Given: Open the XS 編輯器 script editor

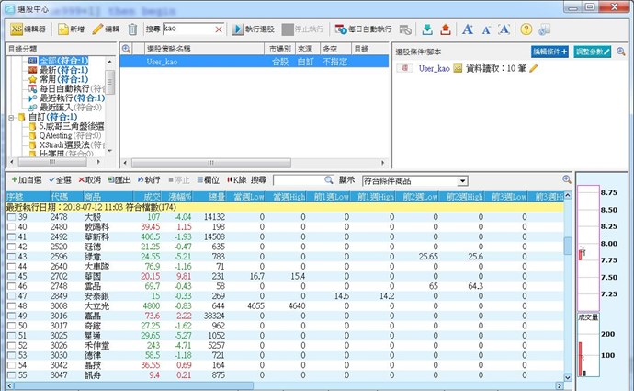Looking at the screenshot, I should point(28,29).
